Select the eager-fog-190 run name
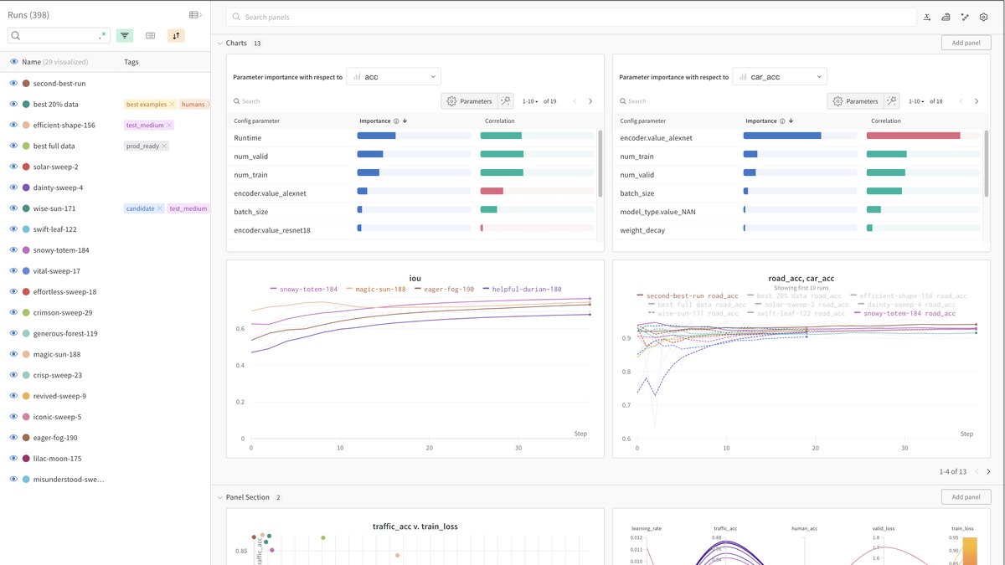This screenshot has height=565, width=1005. [55, 438]
